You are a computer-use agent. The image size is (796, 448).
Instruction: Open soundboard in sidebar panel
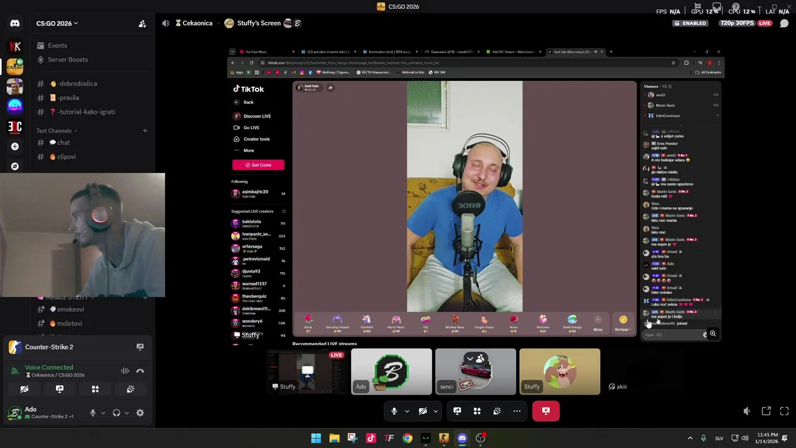pyautogui.click(x=131, y=389)
